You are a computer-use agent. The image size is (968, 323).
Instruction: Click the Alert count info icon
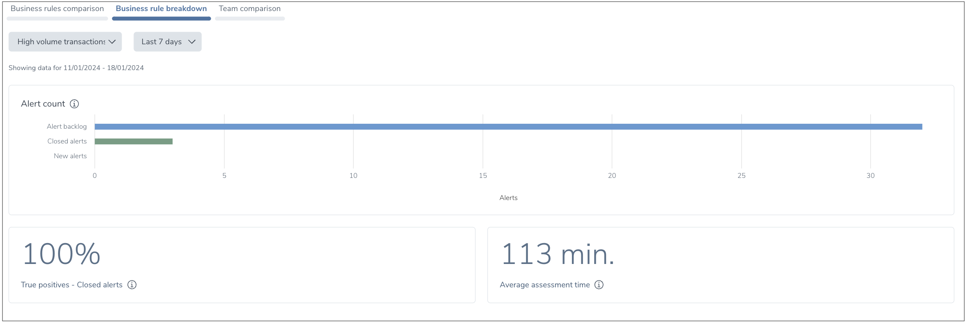click(74, 104)
